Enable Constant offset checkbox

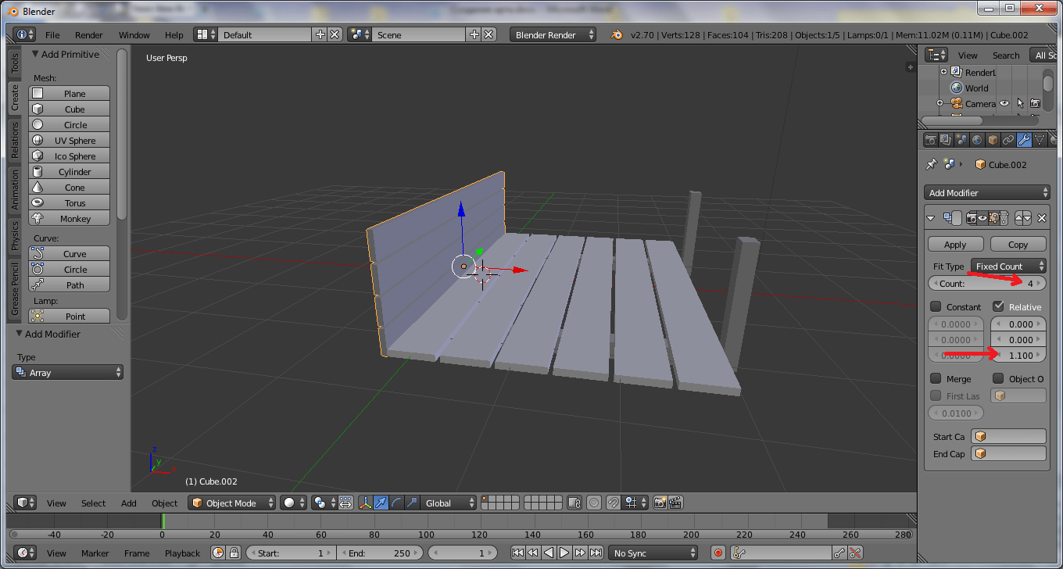[936, 306]
